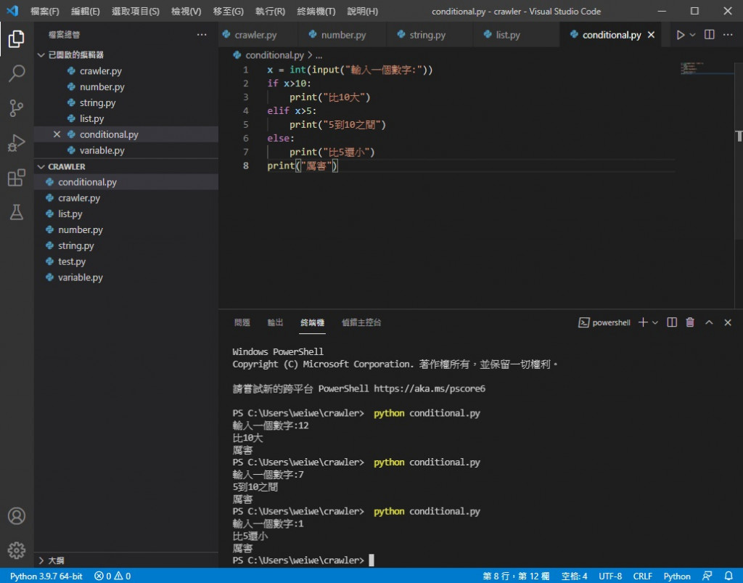Switch to number.py editor tab
The width and height of the screenshot is (743, 583).
coord(342,35)
